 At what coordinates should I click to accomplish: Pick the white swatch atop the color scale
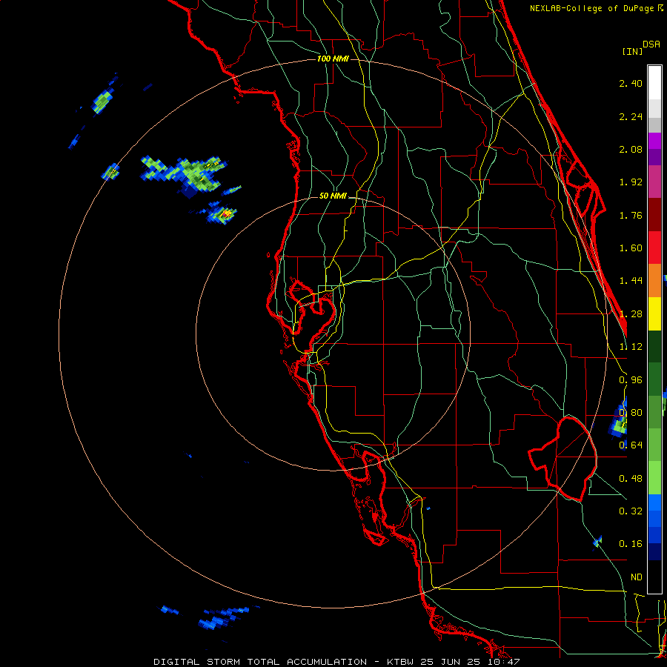[x=654, y=83]
